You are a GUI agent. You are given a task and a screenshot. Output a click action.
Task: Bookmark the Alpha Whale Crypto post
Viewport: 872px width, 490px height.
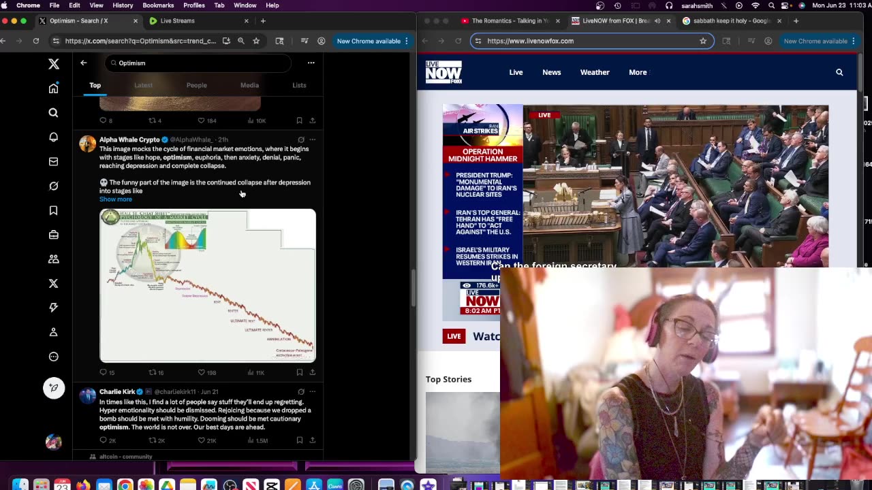click(x=299, y=372)
